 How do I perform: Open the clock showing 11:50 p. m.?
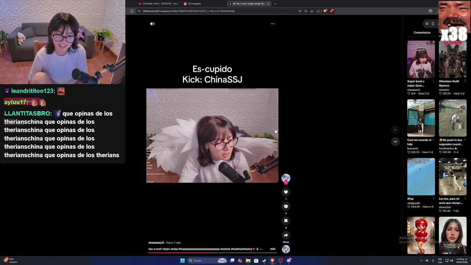point(463,261)
